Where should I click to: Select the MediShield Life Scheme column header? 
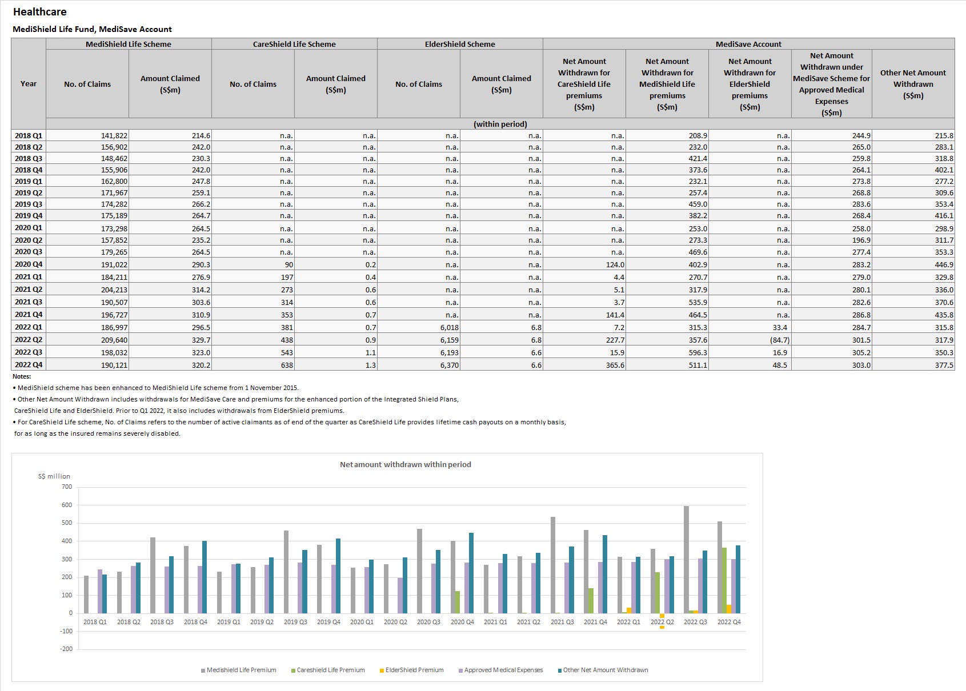(x=129, y=44)
